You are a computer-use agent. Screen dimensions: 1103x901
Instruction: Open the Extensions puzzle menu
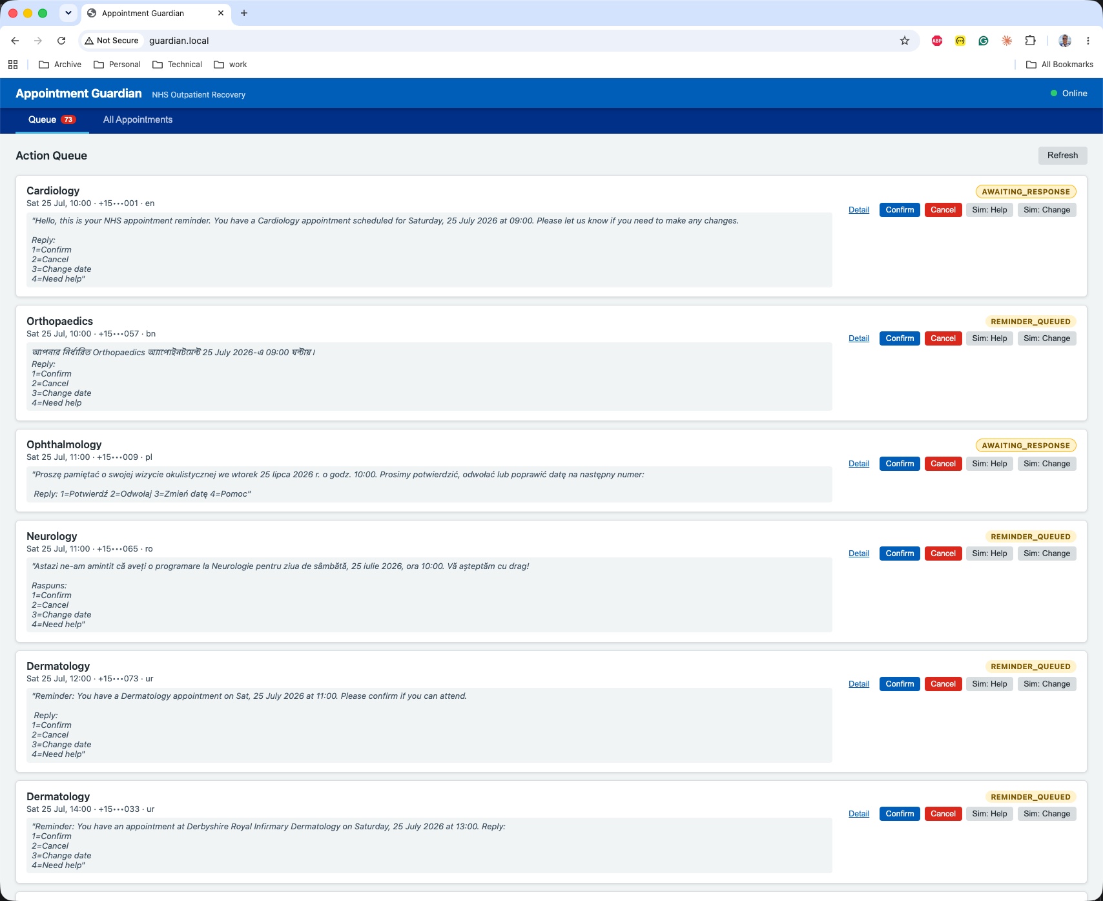pyautogui.click(x=1030, y=41)
